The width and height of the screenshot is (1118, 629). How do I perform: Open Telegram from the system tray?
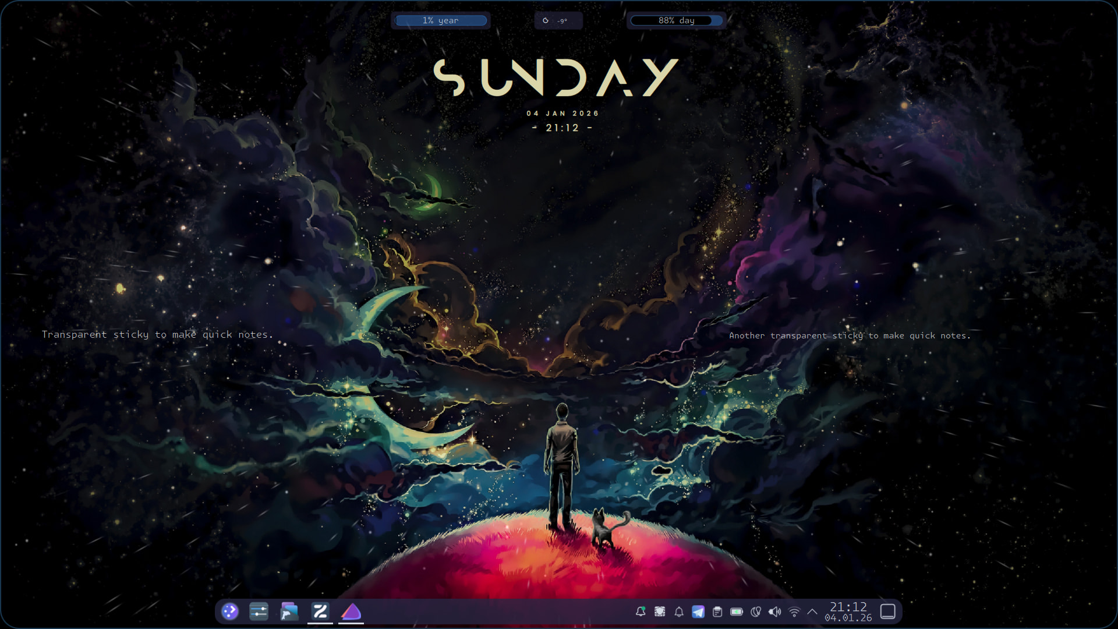click(698, 612)
